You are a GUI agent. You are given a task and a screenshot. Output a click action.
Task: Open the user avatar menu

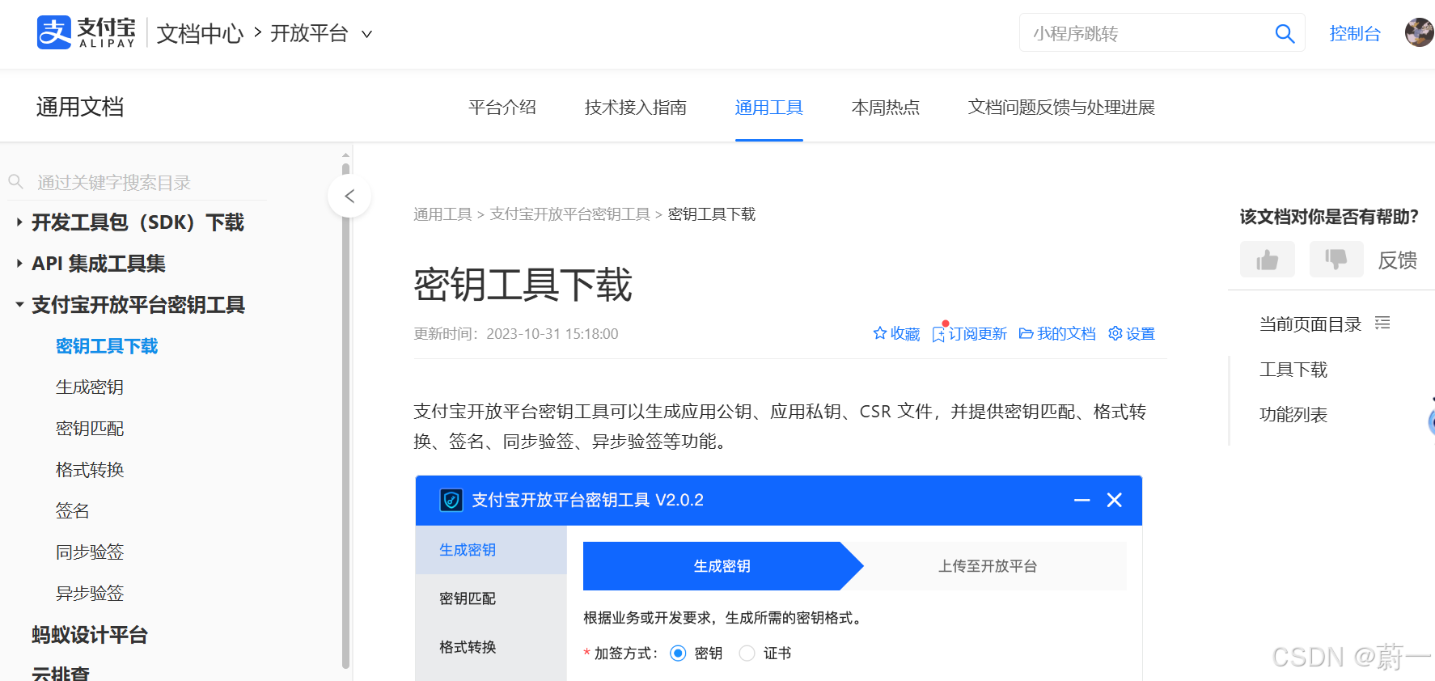pyautogui.click(x=1419, y=33)
